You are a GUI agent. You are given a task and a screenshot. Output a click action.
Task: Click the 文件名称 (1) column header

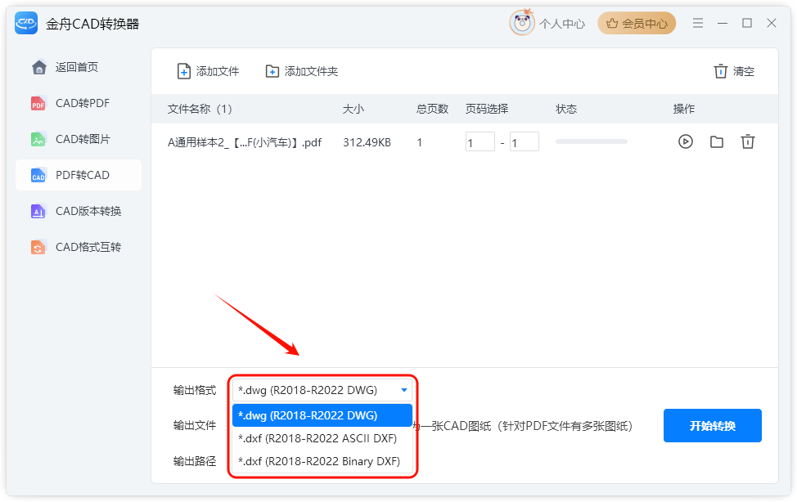click(200, 109)
